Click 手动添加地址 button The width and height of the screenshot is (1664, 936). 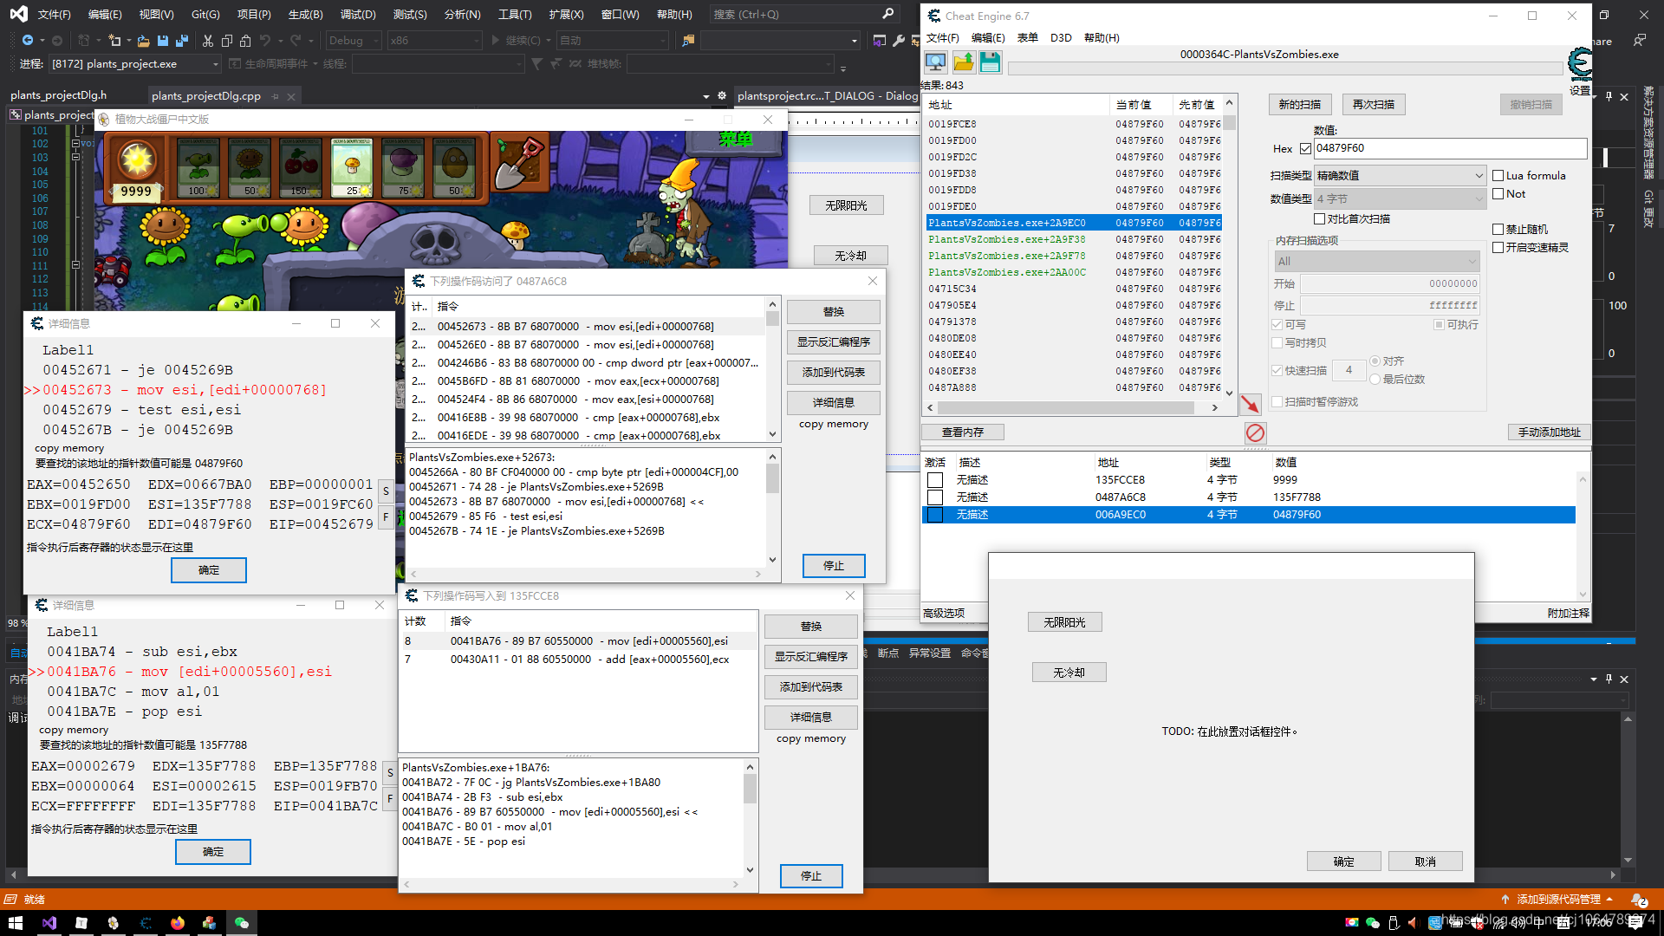pyautogui.click(x=1549, y=432)
